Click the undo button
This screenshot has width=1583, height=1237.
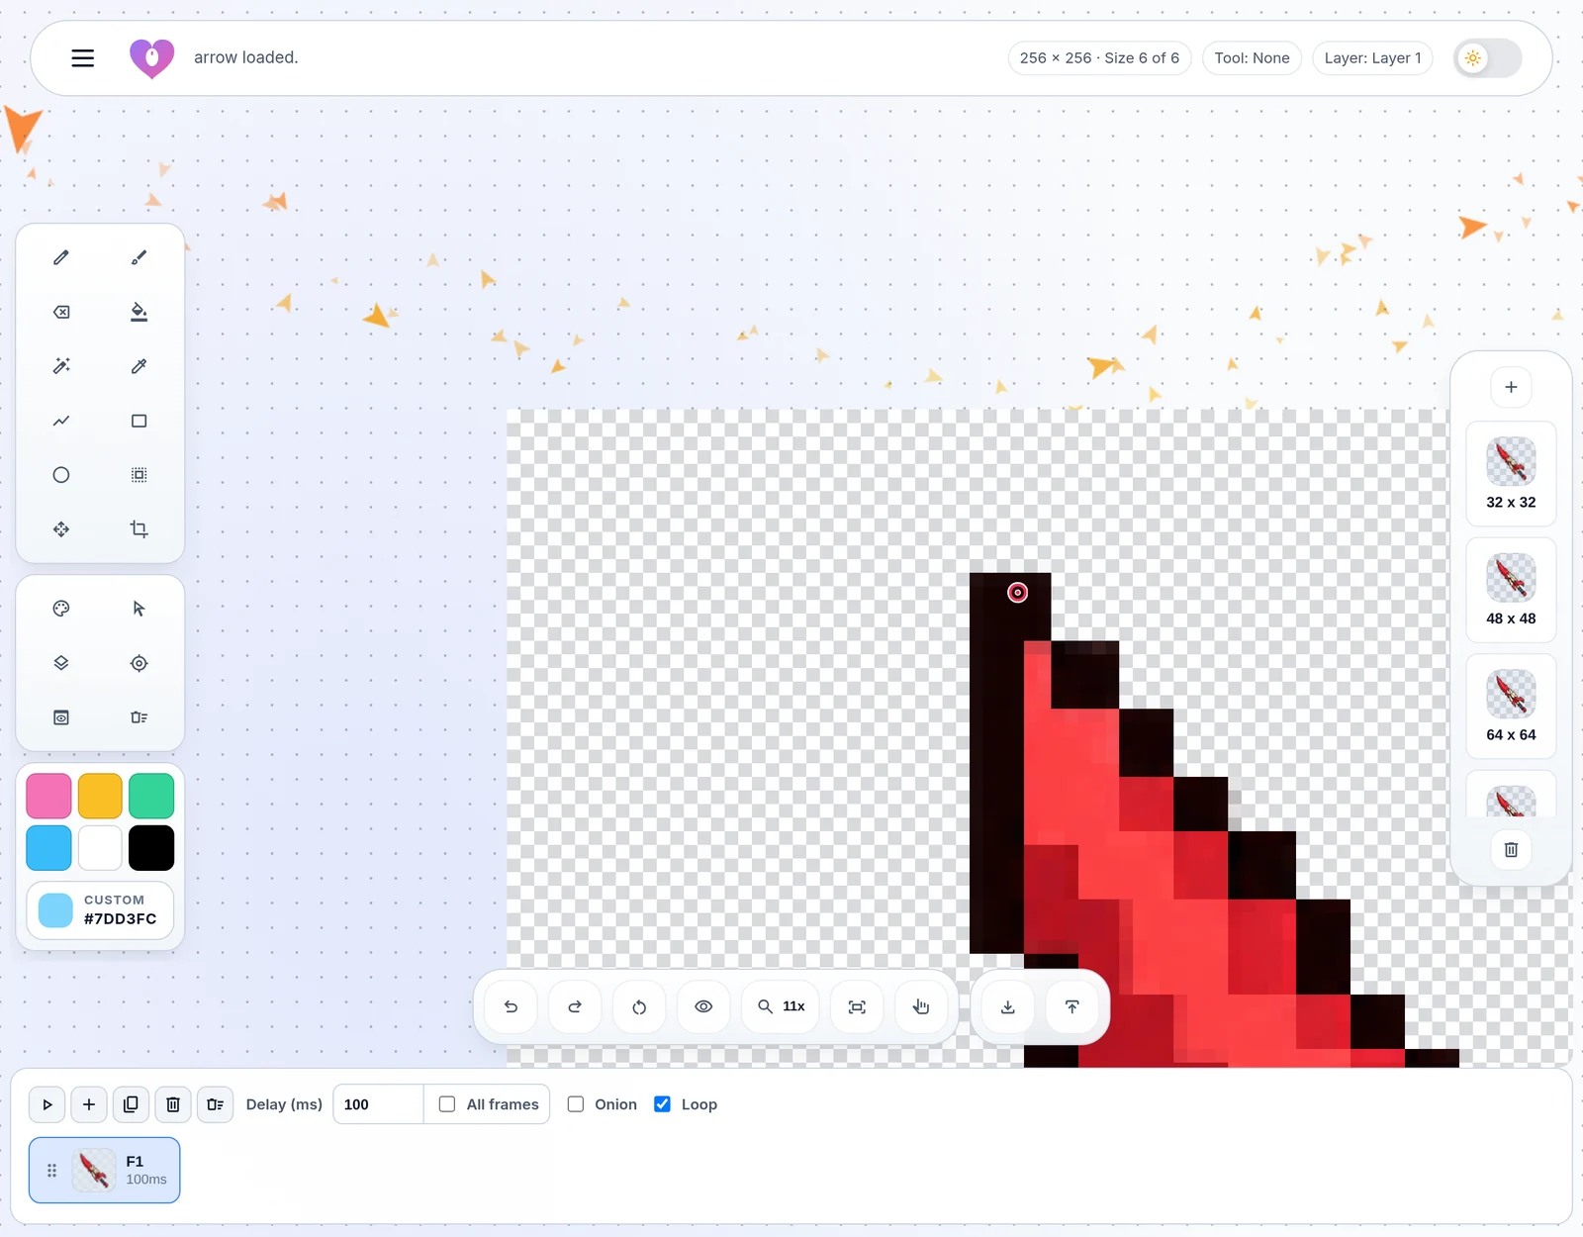tap(512, 1006)
